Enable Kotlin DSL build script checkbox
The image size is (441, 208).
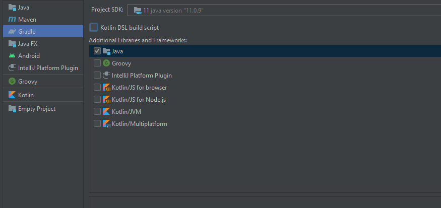tap(94, 27)
